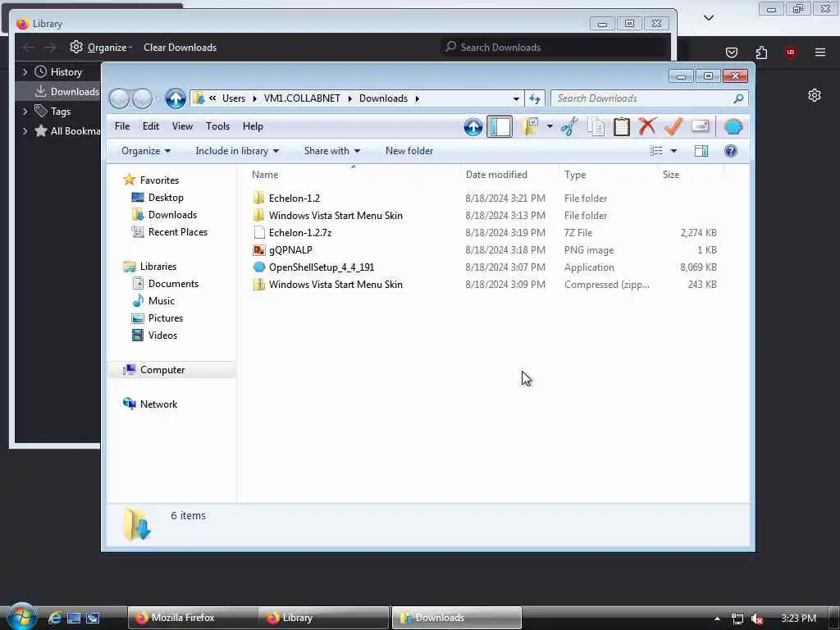Click the Classic Explorer Up toolbar icon

(473, 127)
